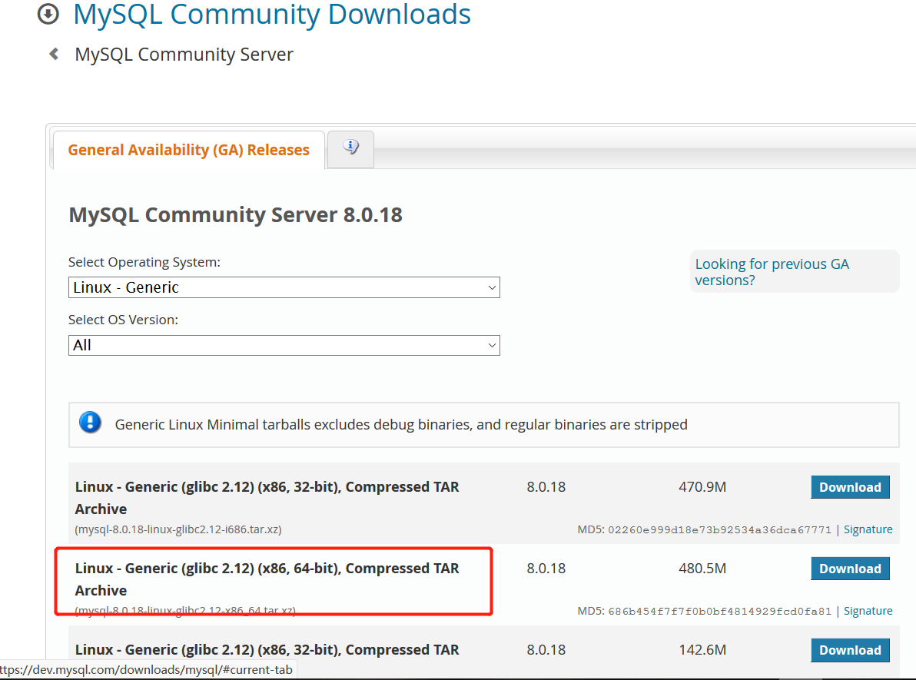Click the 8.0.18 version in 480.5M row
The image size is (916, 680).
546,569
